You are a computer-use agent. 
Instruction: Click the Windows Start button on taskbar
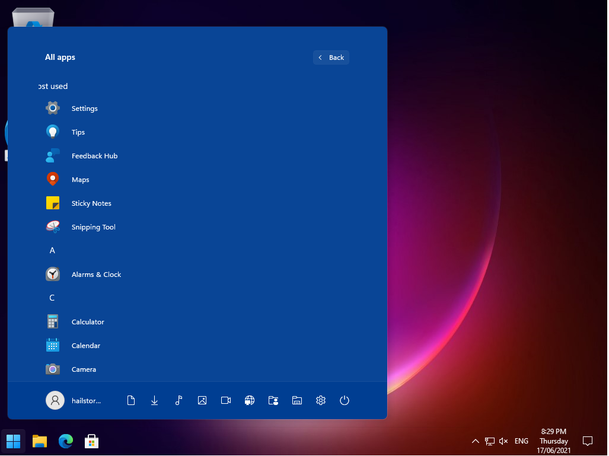click(x=13, y=441)
